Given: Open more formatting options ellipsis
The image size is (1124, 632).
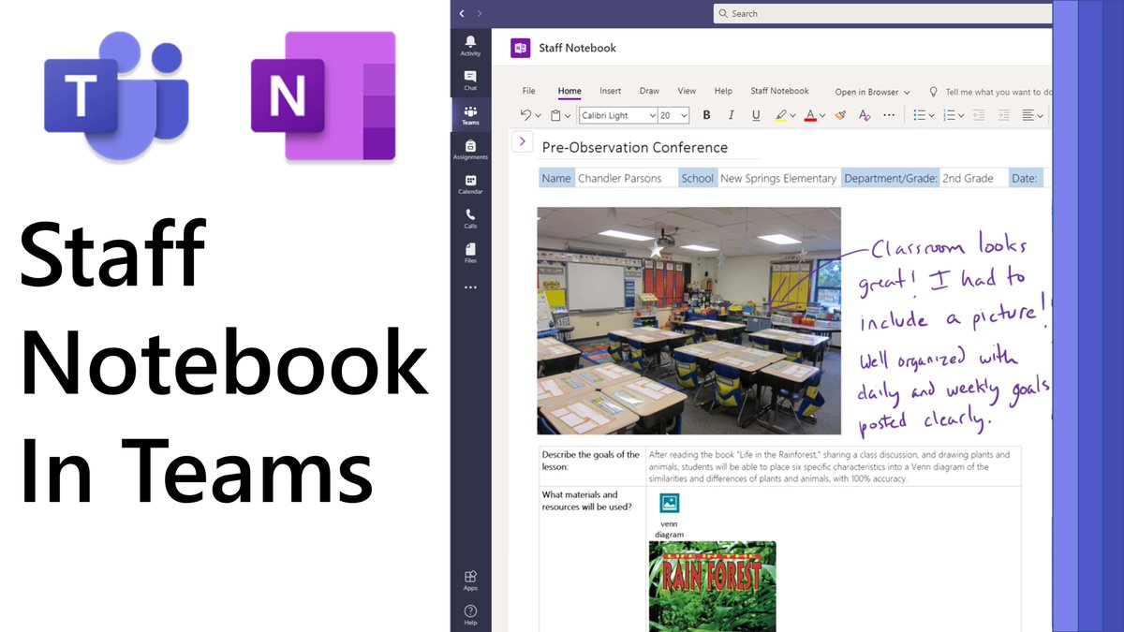Looking at the screenshot, I should click(x=889, y=115).
